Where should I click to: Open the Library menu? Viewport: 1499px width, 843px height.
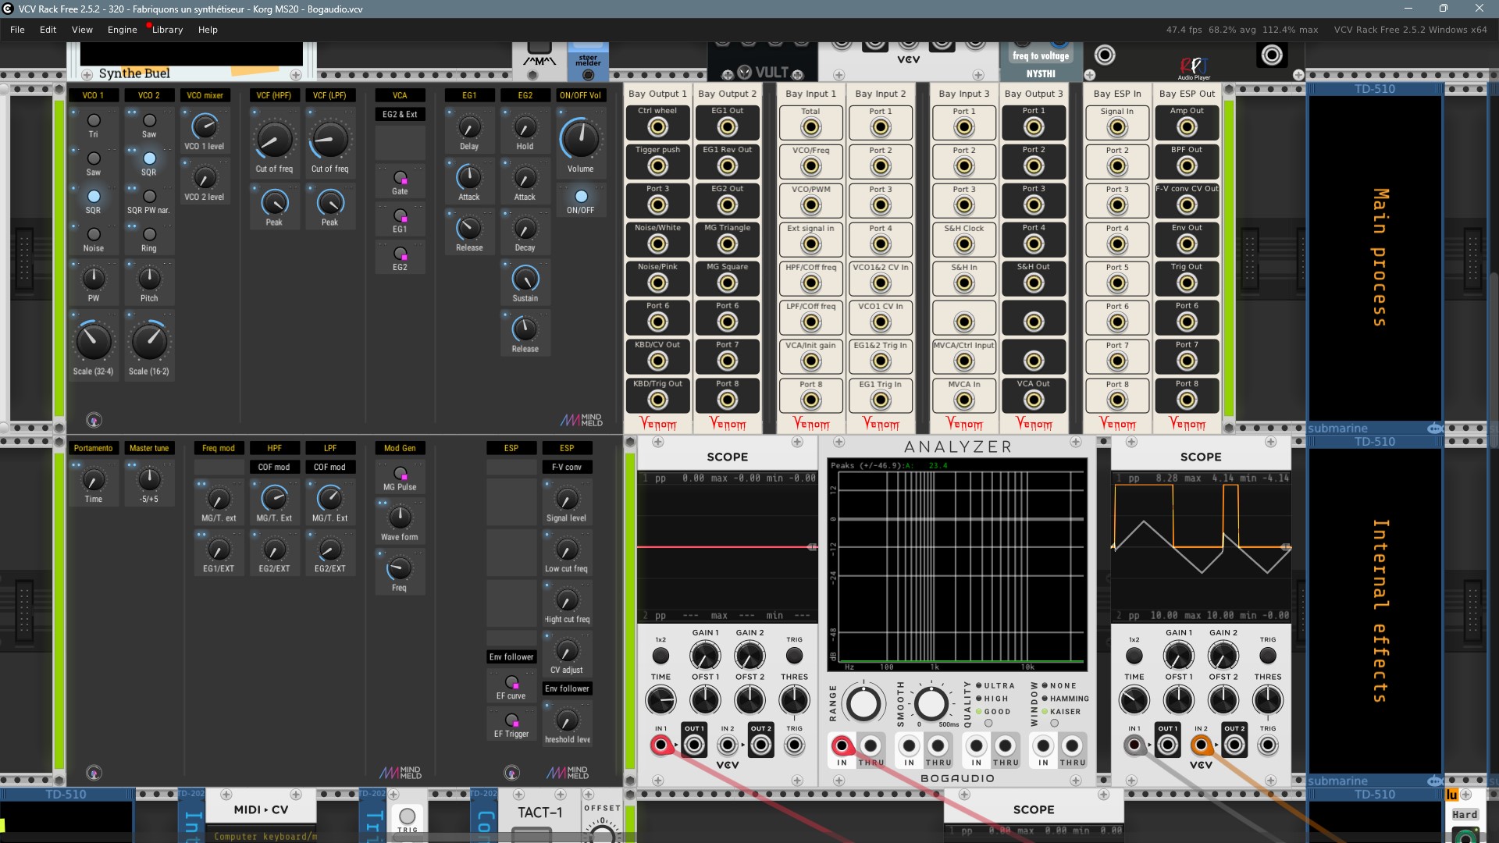tap(167, 30)
